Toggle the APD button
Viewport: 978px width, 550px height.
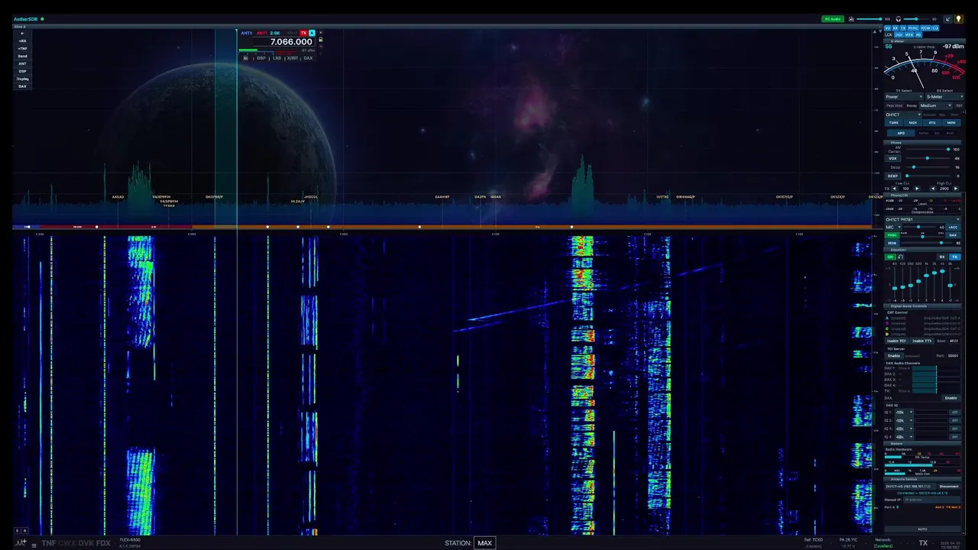[x=901, y=133]
